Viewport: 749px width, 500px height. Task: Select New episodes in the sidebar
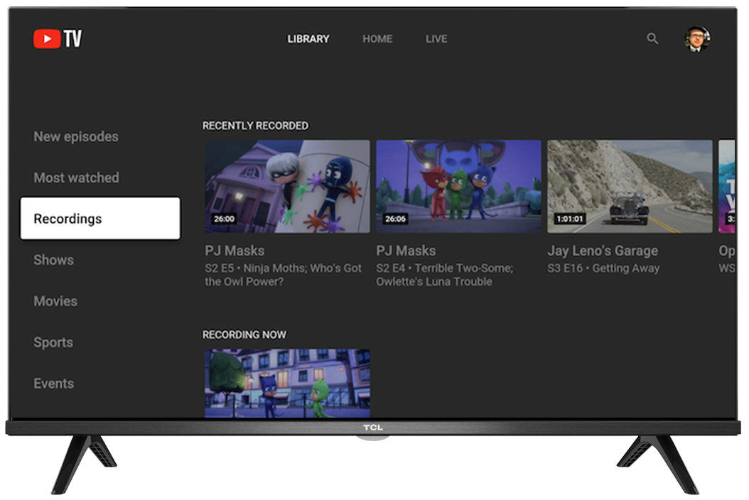click(76, 136)
